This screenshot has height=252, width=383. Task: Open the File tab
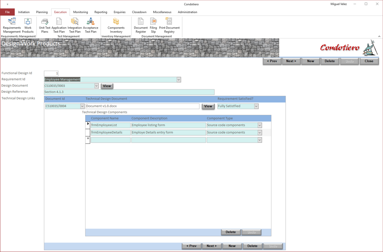[x=8, y=12]
